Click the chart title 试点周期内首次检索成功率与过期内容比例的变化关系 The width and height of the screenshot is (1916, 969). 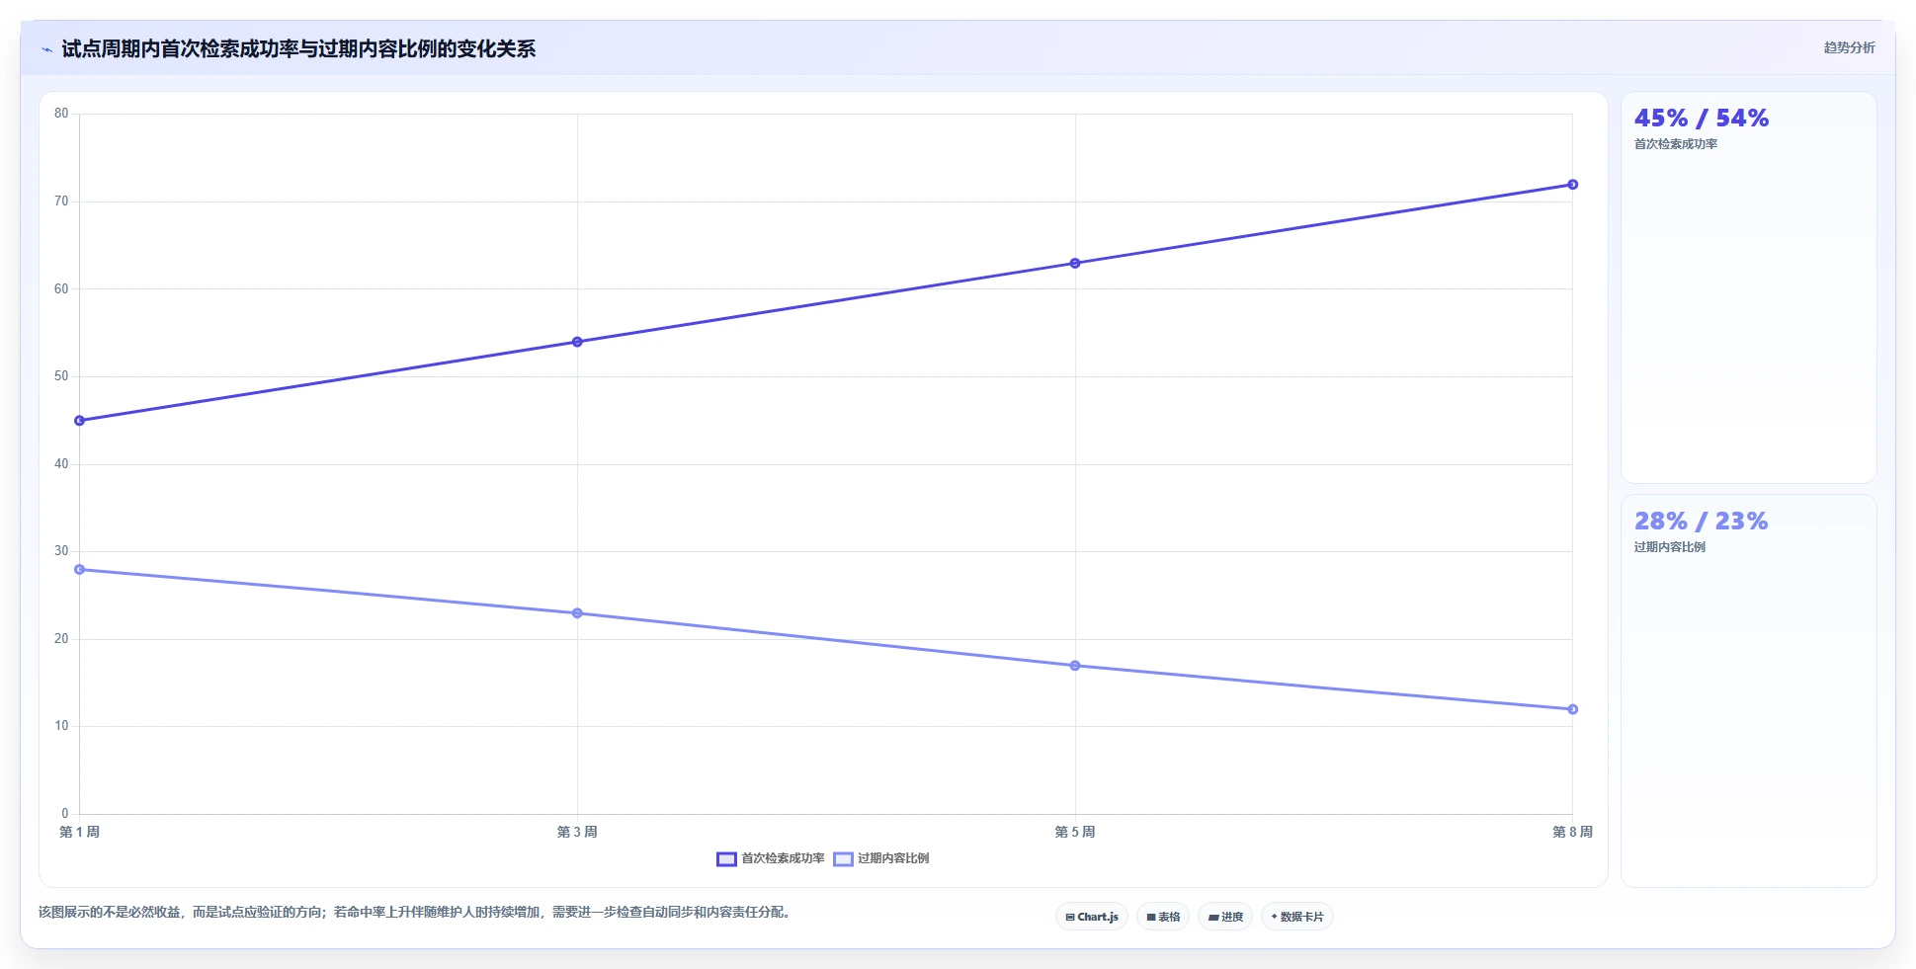point(298,49)
